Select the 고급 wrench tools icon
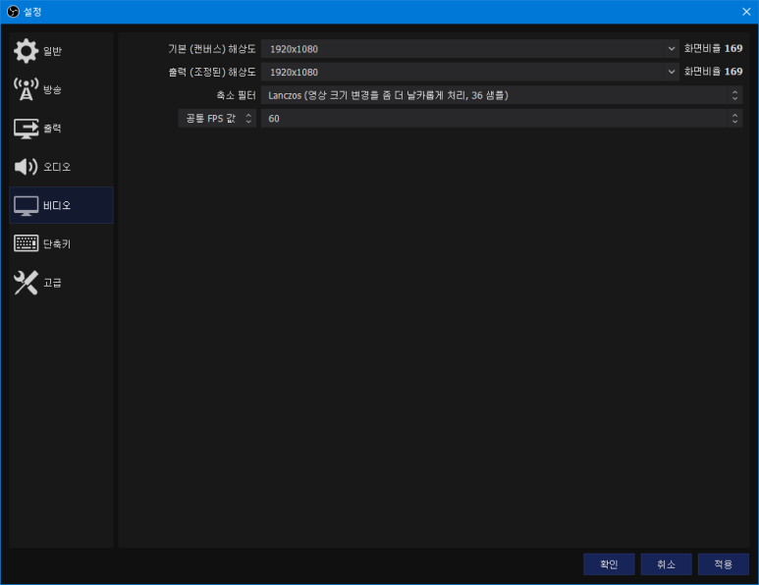 coord(26,283)
